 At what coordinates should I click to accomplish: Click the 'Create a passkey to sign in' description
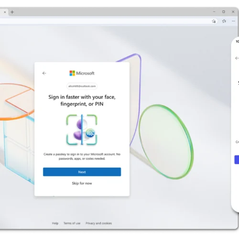click(82, 156)
